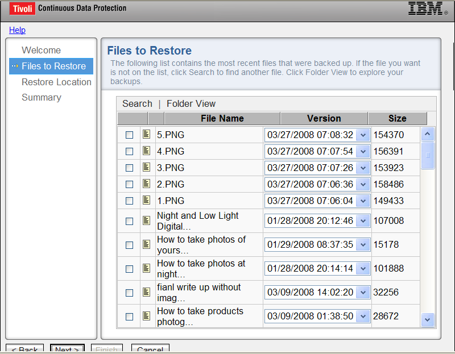Click the size value 15178
The height and width of the screenshot is (354, 455).
(386, 245)
